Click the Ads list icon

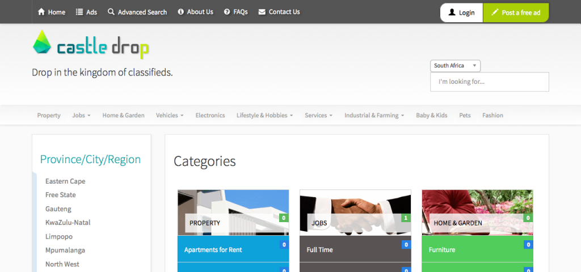[x=79, y=12]
